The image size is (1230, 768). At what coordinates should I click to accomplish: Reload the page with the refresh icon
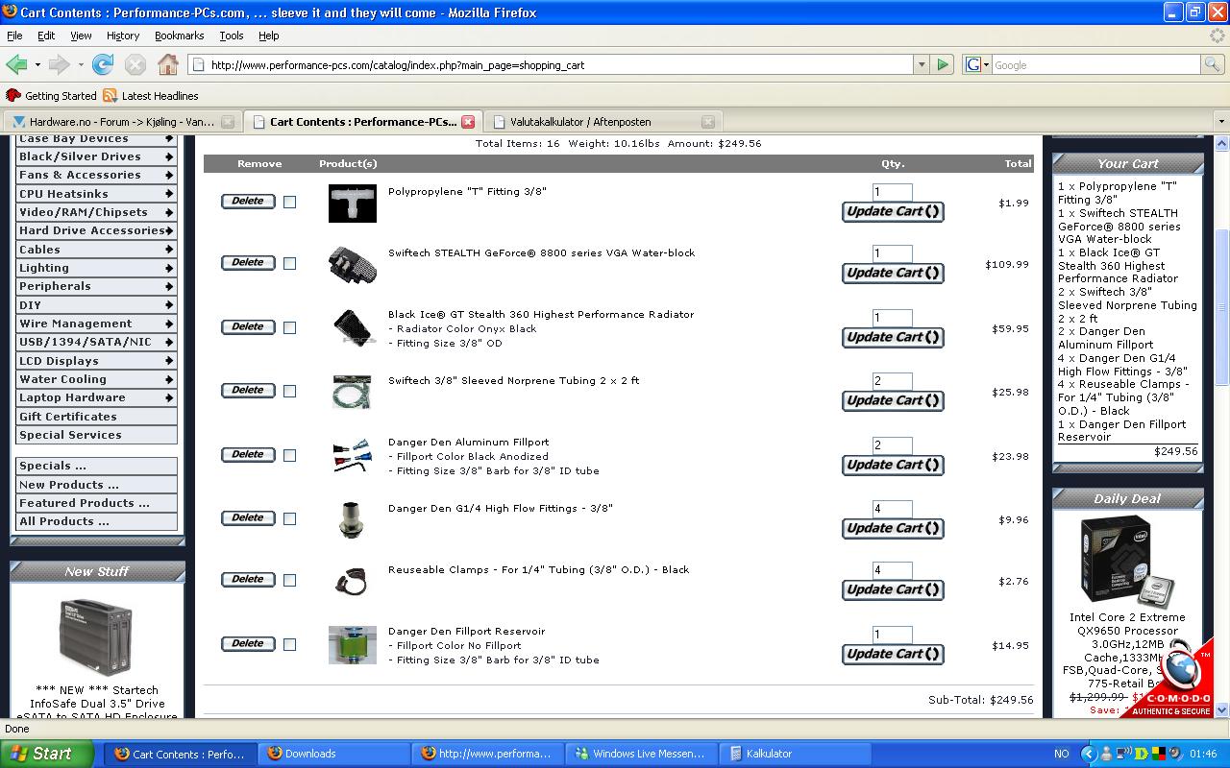[x=103, y=64]
